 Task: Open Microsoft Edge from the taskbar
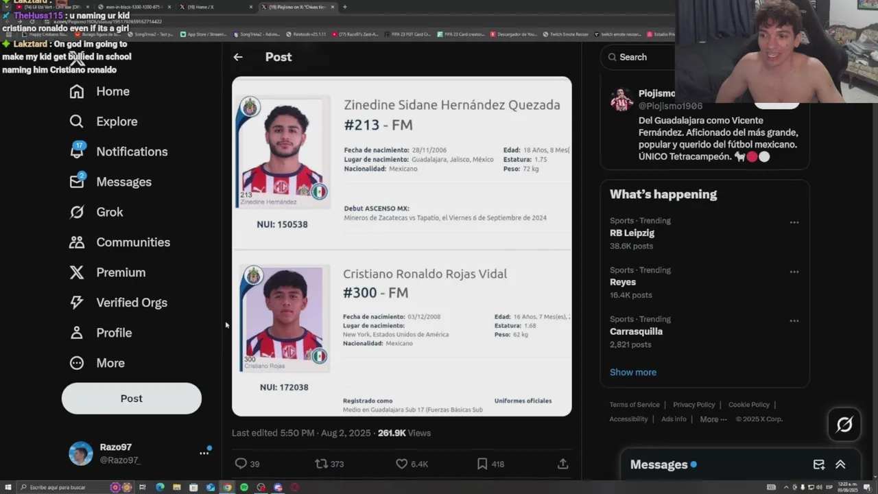[x=160, y=487]
